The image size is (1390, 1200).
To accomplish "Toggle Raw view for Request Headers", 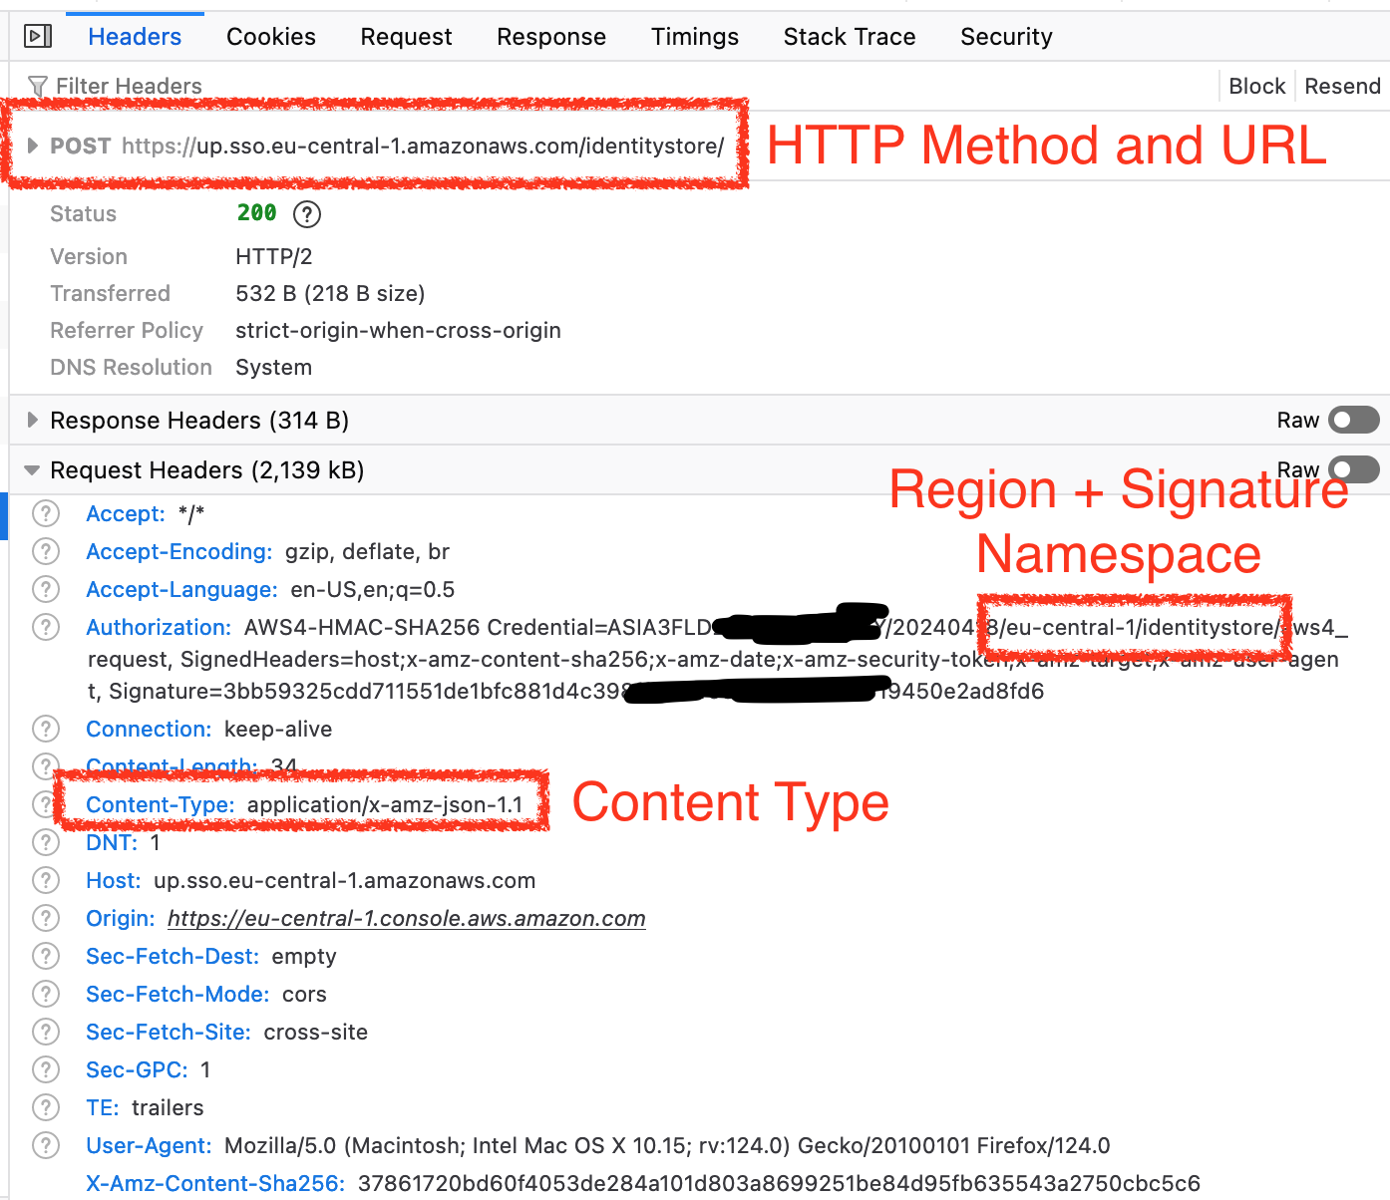I will 1354,469.
